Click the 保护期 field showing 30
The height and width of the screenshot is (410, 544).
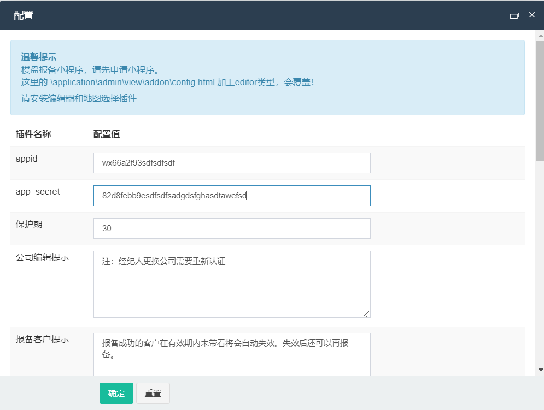pyautogui.click(x=232, y=229)
